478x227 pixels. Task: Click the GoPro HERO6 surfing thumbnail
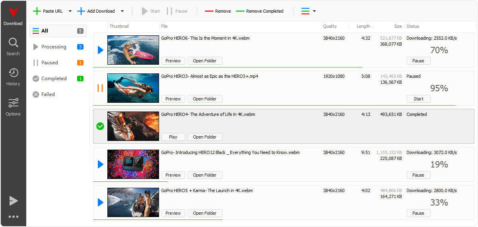point(133,50)
